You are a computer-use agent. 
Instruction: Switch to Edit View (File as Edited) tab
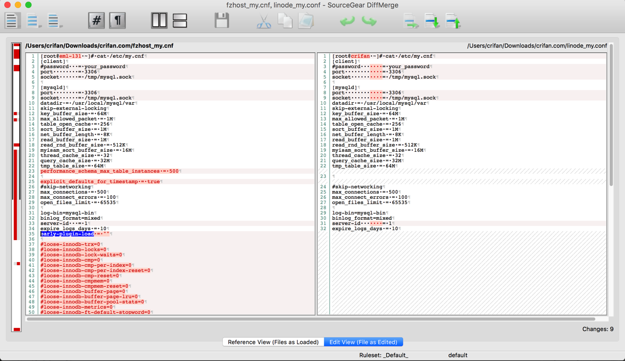363,342
